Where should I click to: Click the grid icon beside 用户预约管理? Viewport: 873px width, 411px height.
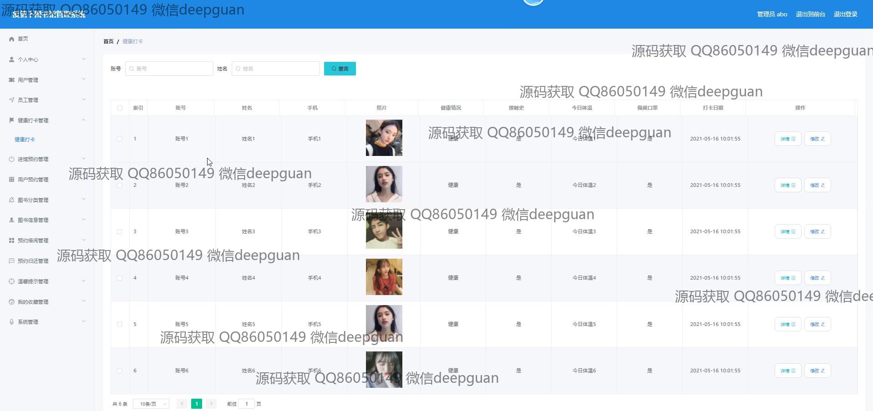pos(12,180)
